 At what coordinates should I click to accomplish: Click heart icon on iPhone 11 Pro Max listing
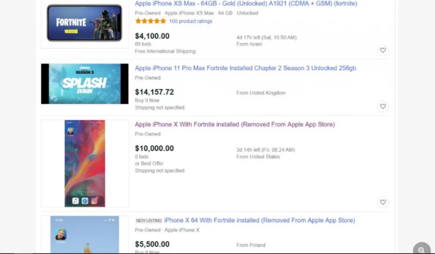click(383, 106)
